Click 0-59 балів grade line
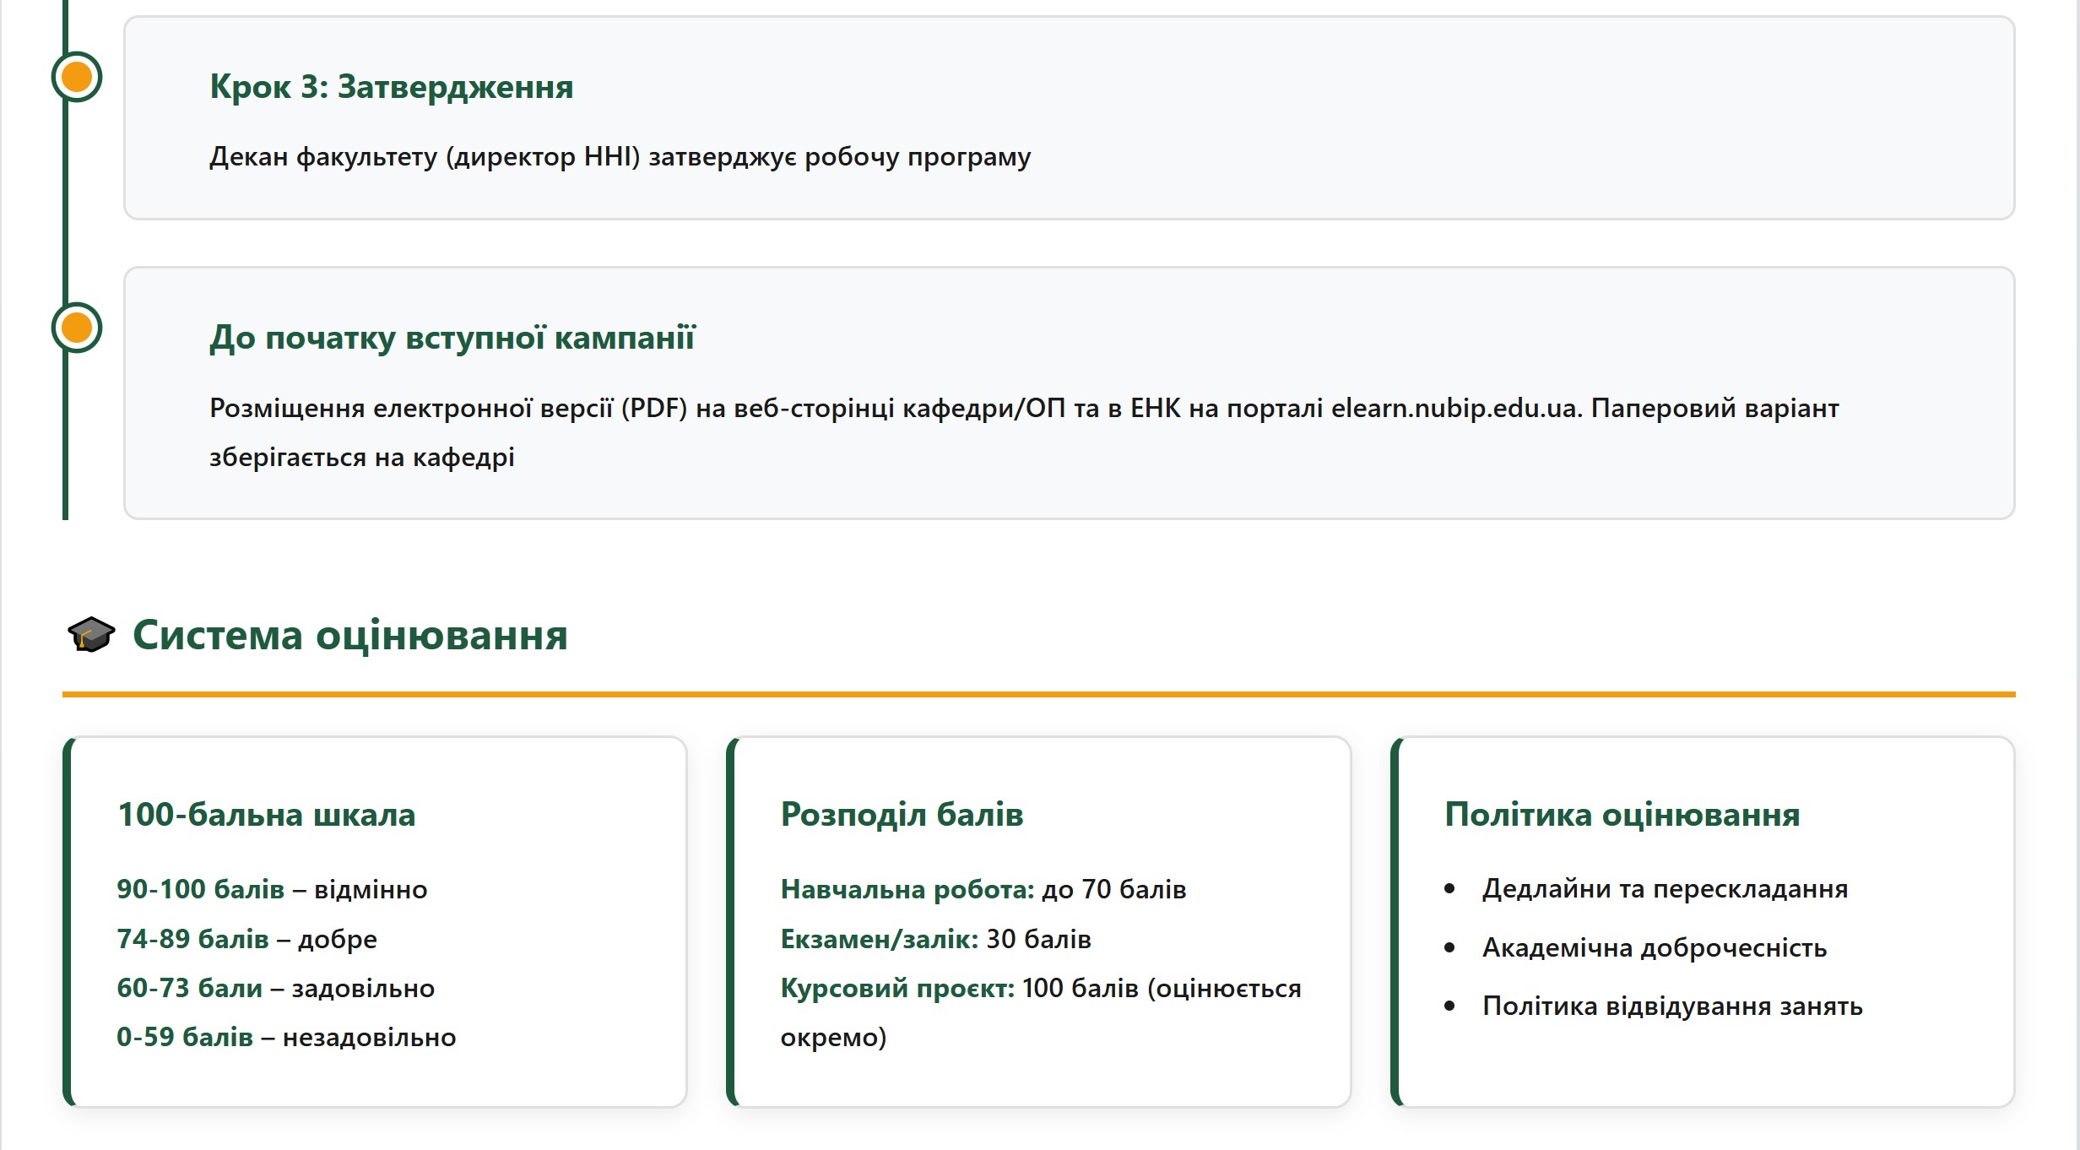This screenshot has width=2080, height=1150. (285, 1037)
